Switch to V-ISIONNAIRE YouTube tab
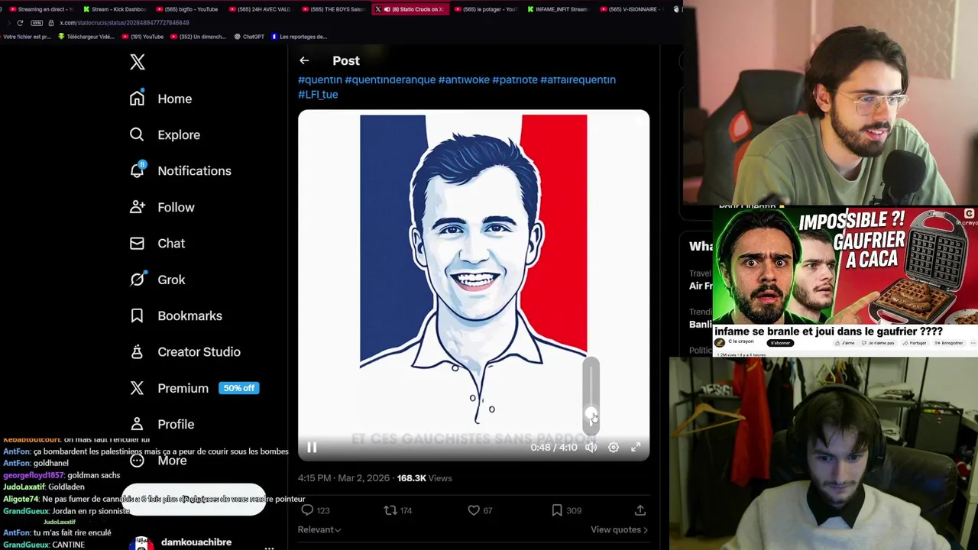The width and height of the screenshot is (978, 550). [x=631, y=9]
